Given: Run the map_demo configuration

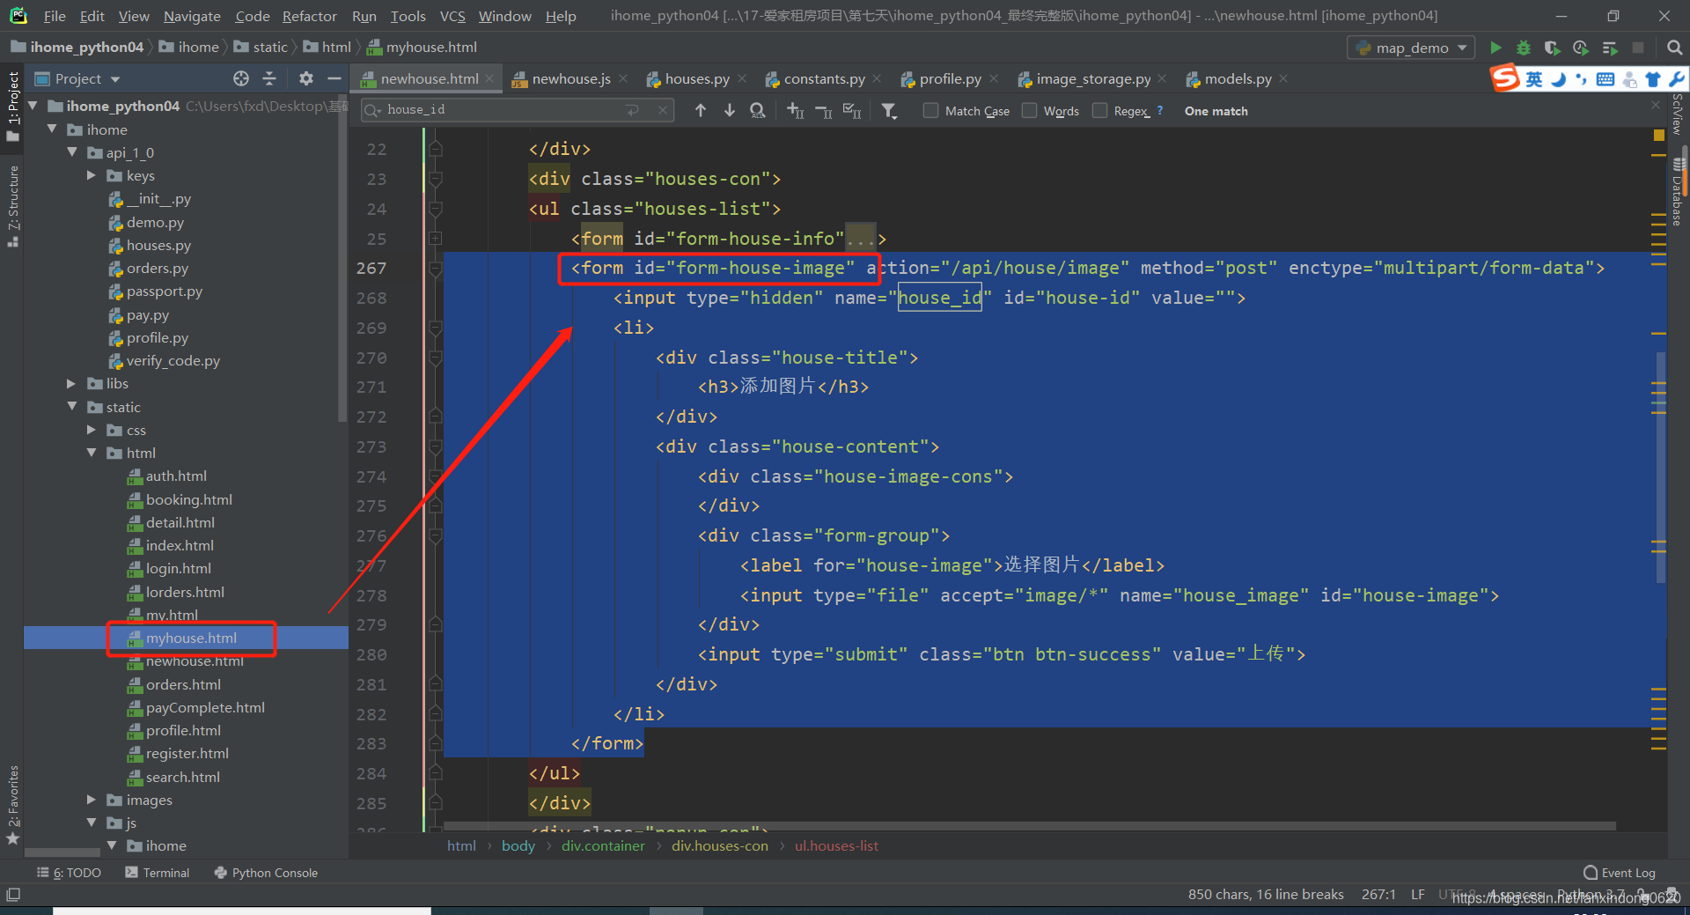Looking at the screenshot, I should click(1495, 48).
